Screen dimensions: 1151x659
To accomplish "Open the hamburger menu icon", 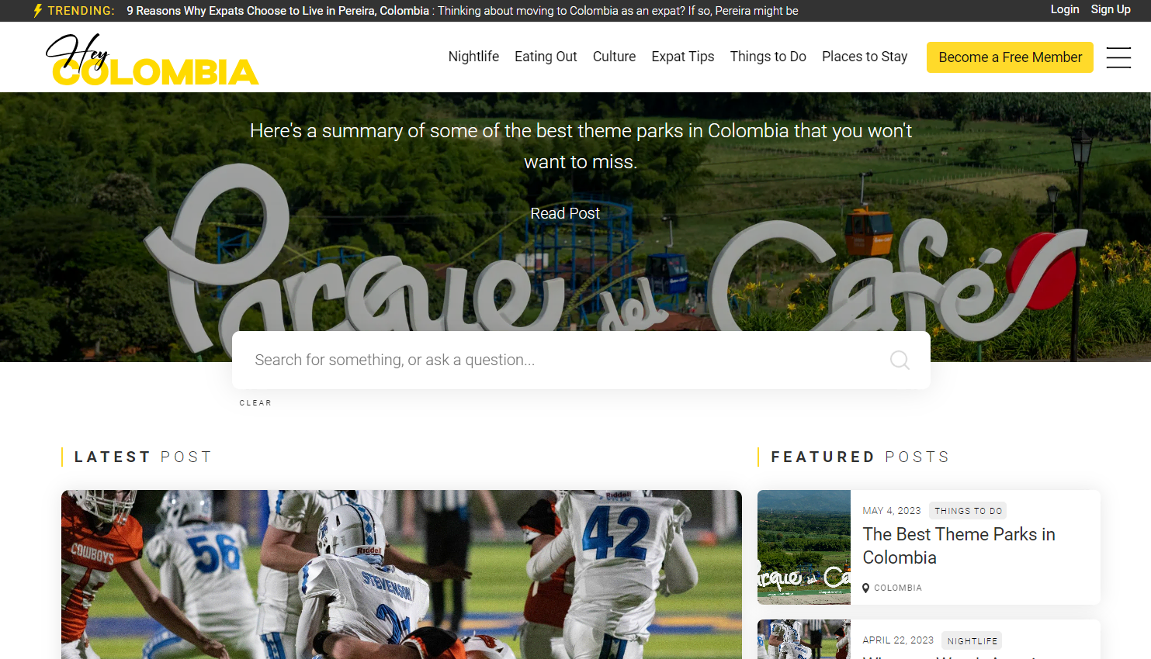I will point(1118,57).
